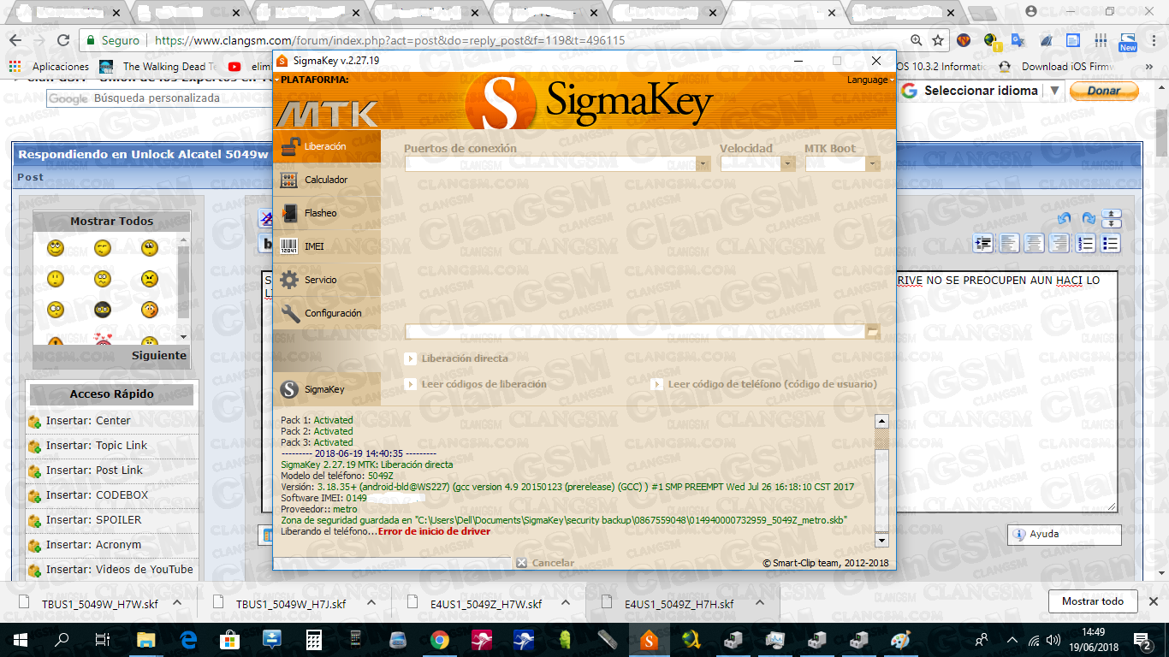Click numbered list icon in forum editor

click(x=1085, y=244)
